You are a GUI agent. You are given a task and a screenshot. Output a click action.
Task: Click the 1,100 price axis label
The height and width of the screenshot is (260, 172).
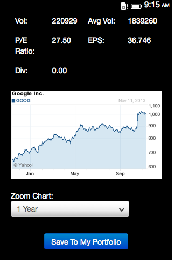(155, 106)
